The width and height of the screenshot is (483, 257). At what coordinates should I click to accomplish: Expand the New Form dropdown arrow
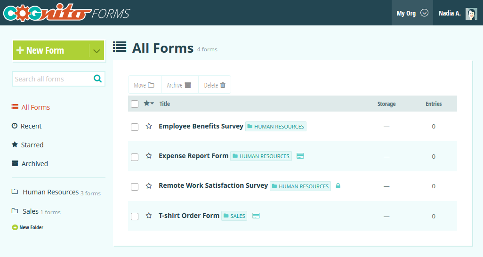pos(97,51)
